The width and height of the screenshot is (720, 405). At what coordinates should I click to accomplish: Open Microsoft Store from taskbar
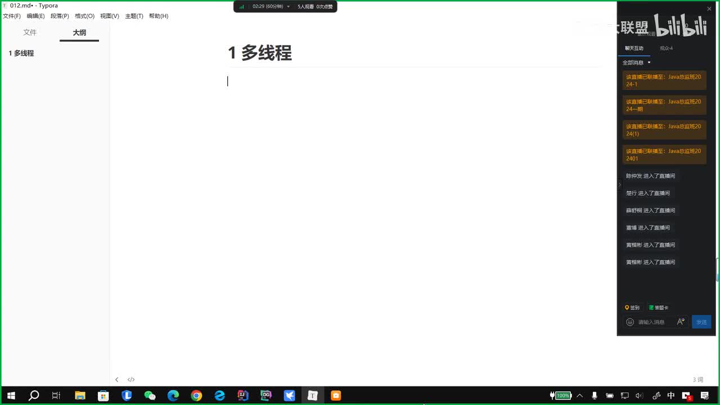103,395
